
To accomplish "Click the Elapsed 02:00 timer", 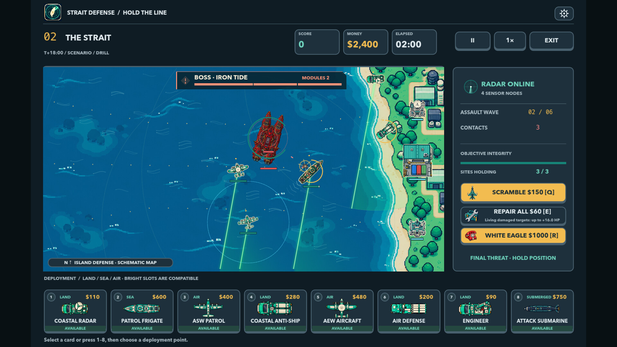I will 414,42.
